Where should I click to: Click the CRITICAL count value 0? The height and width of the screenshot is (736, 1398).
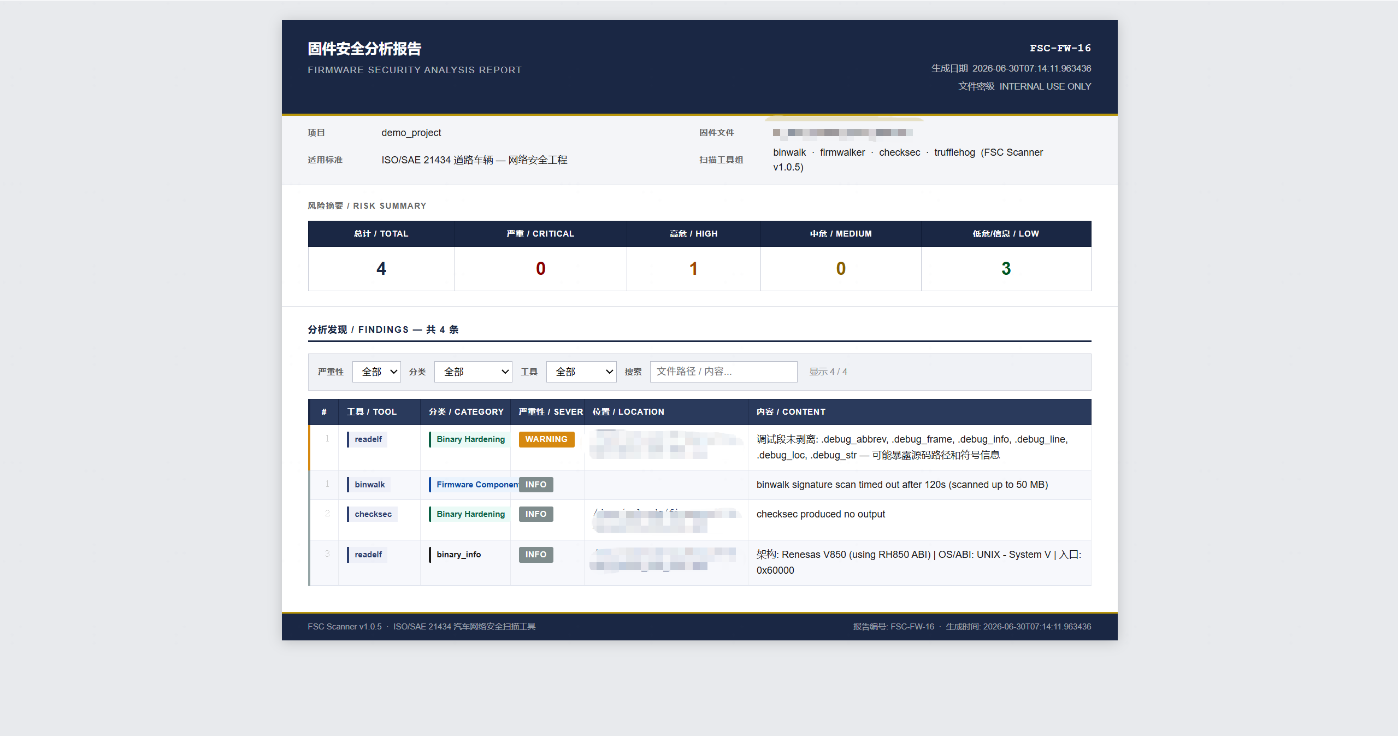click(540, 269)
